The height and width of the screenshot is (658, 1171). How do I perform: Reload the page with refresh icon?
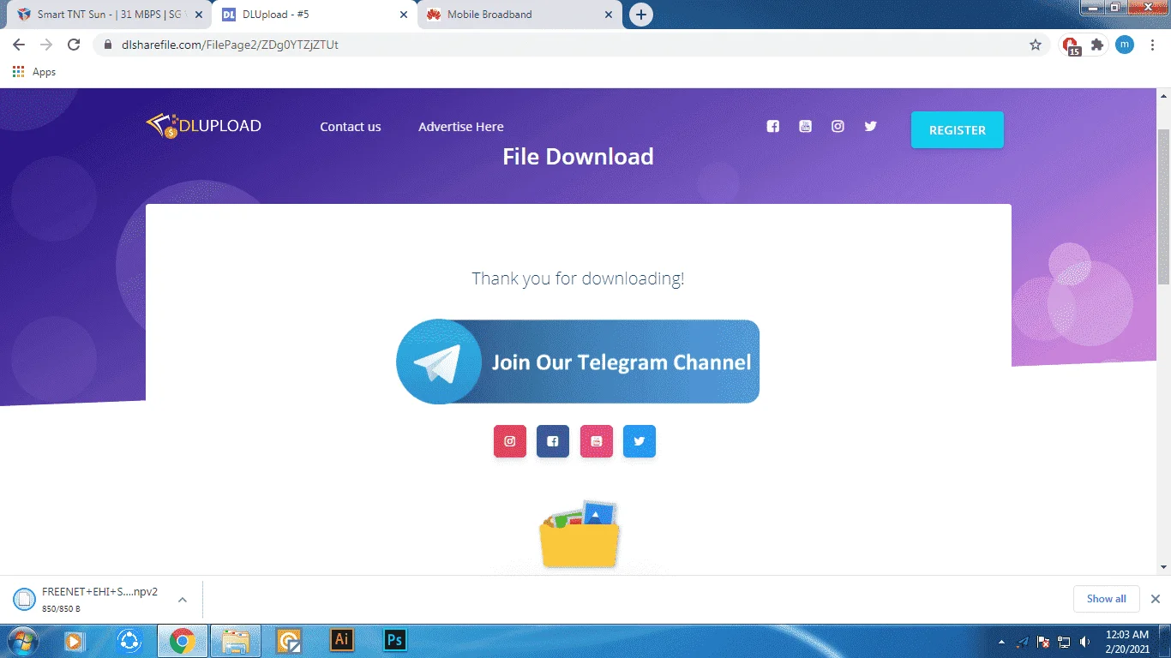[74, 45]
